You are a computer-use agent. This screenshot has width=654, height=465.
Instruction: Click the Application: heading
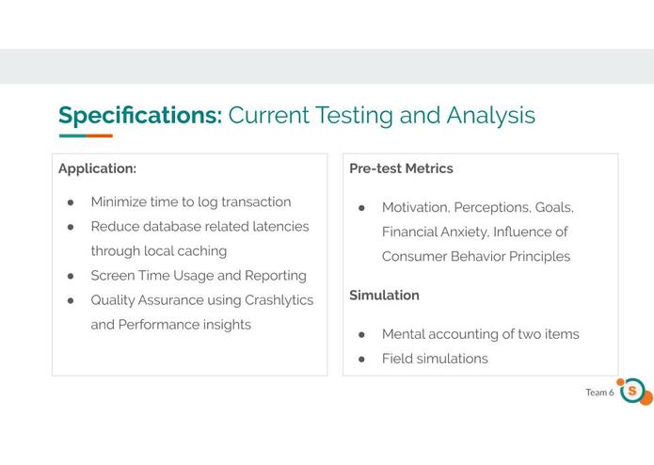point(97,168)
